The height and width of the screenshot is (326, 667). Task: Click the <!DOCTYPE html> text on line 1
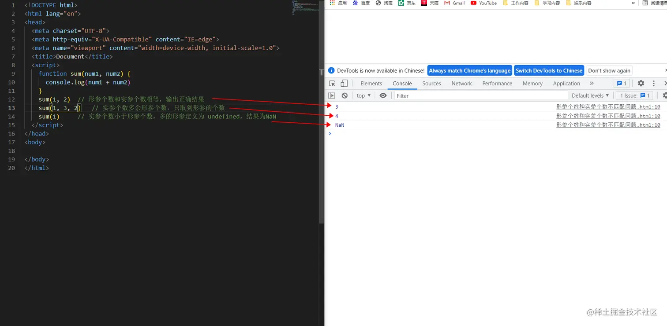pos(51,5)
